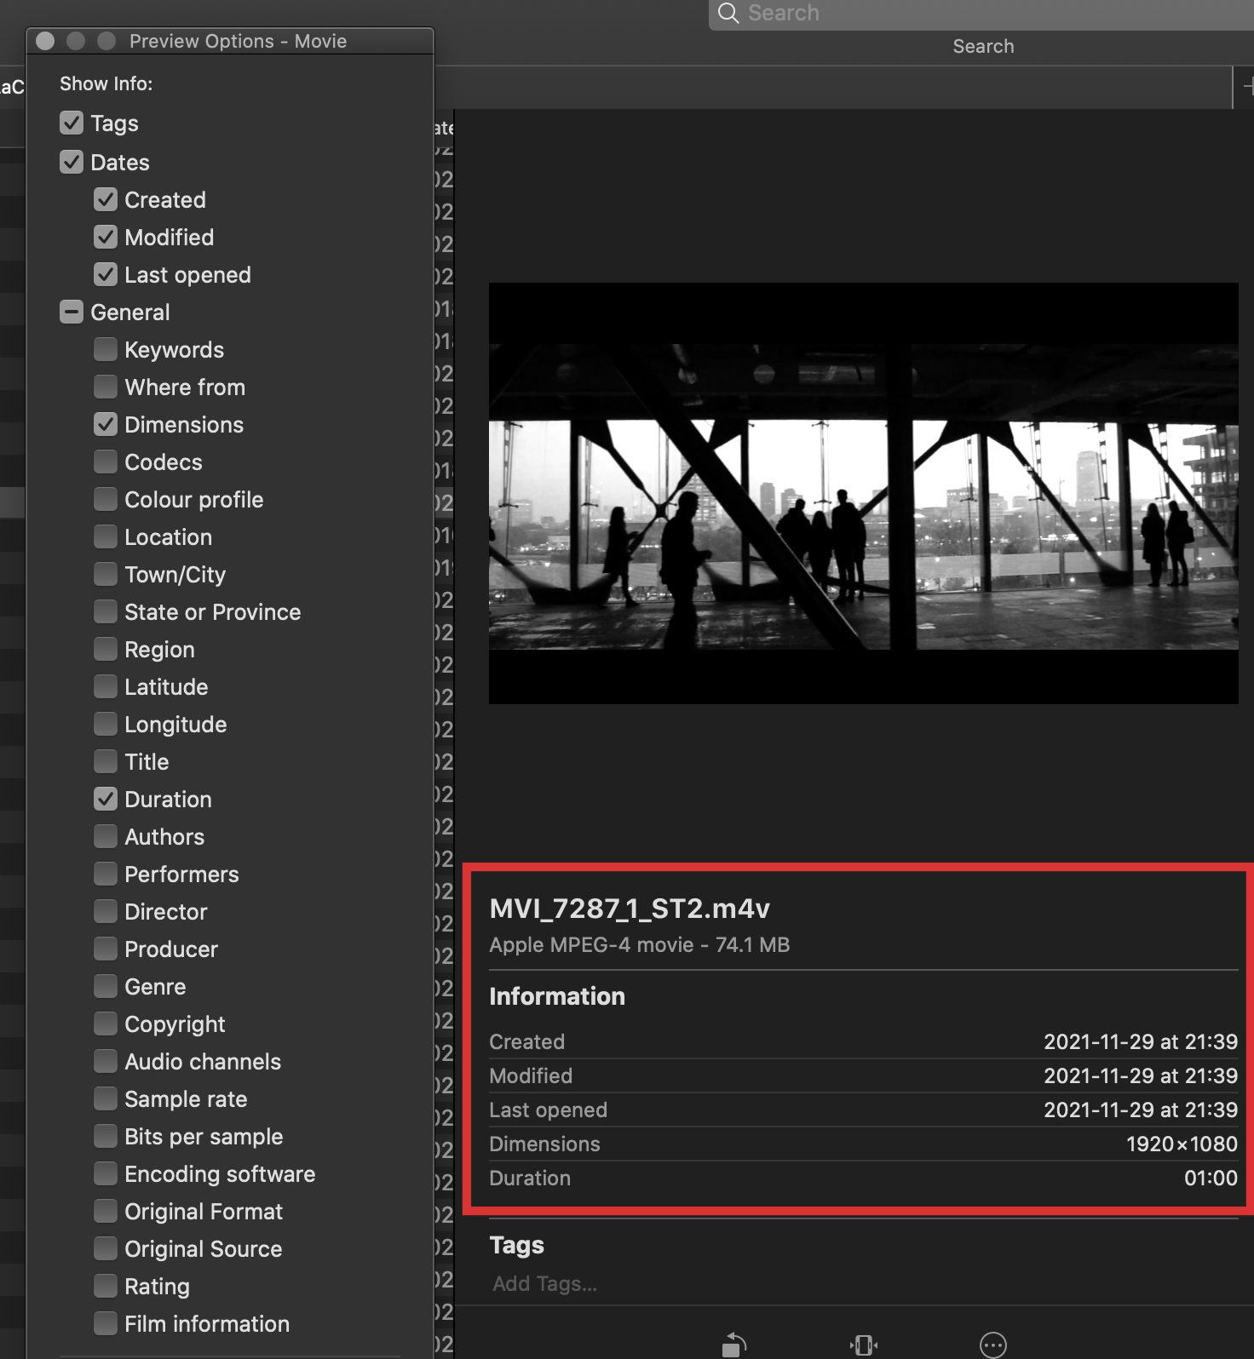Check the Town/City option
This screenshot has width=1254, height=1359.
click(106, 574)
